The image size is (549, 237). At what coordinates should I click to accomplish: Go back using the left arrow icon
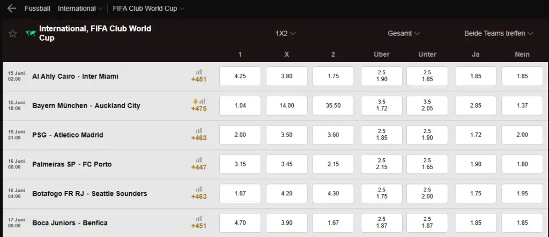click(x=12, y=9)
